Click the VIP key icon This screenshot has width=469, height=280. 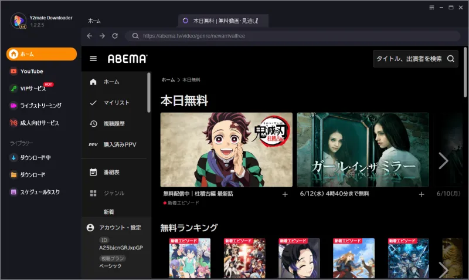point(13,88)
